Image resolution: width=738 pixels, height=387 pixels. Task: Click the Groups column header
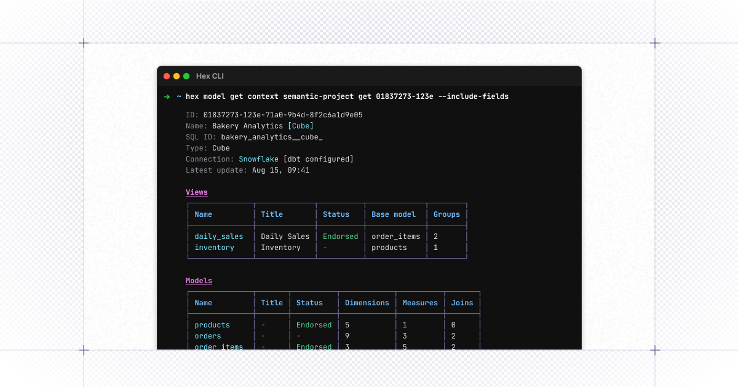(x=446, y=214)
